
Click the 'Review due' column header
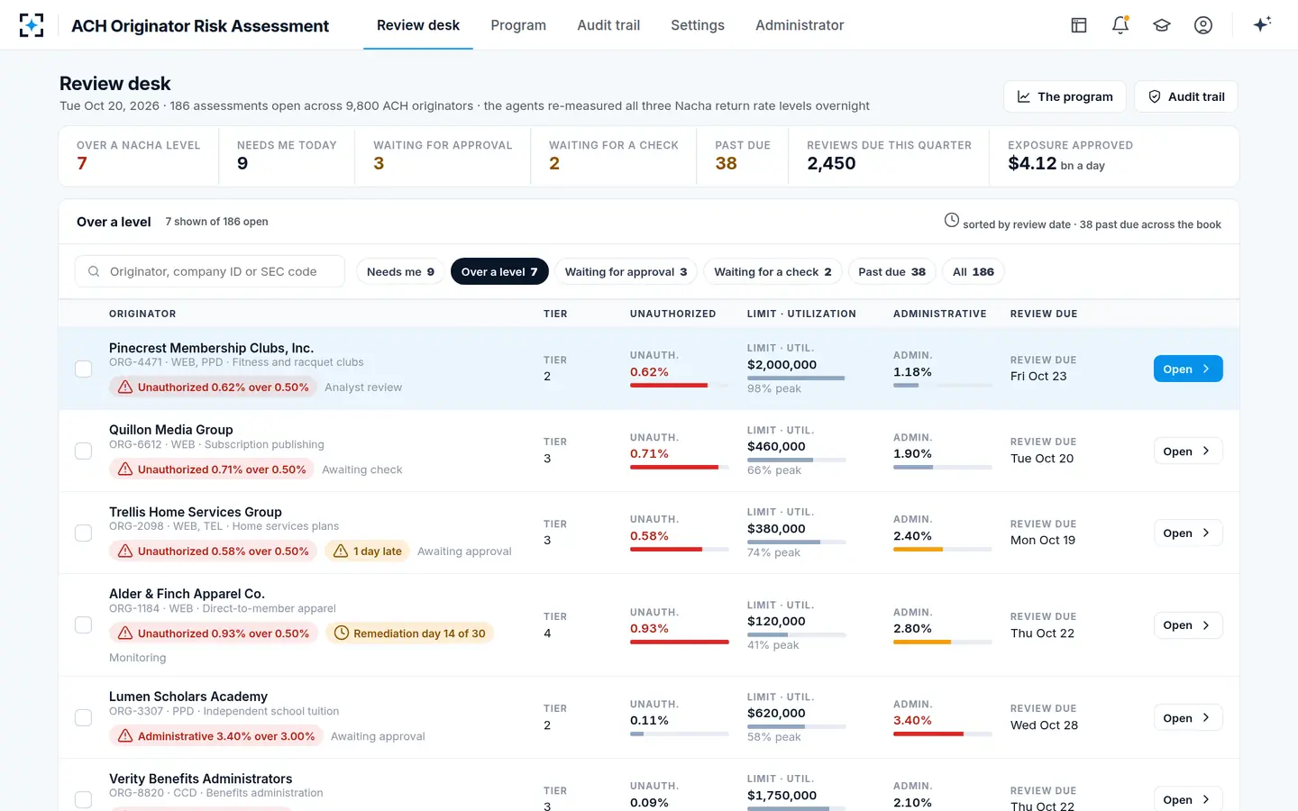[1044, 314]
